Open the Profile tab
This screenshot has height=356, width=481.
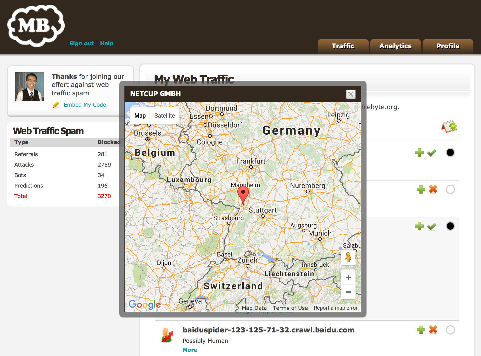pos(448,46)
